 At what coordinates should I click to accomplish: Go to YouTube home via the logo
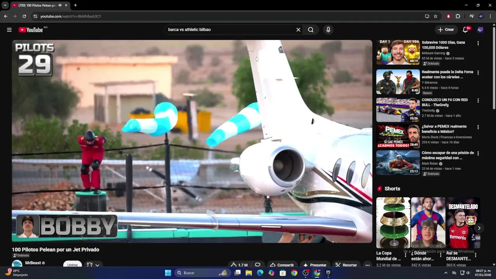[31, 30]
